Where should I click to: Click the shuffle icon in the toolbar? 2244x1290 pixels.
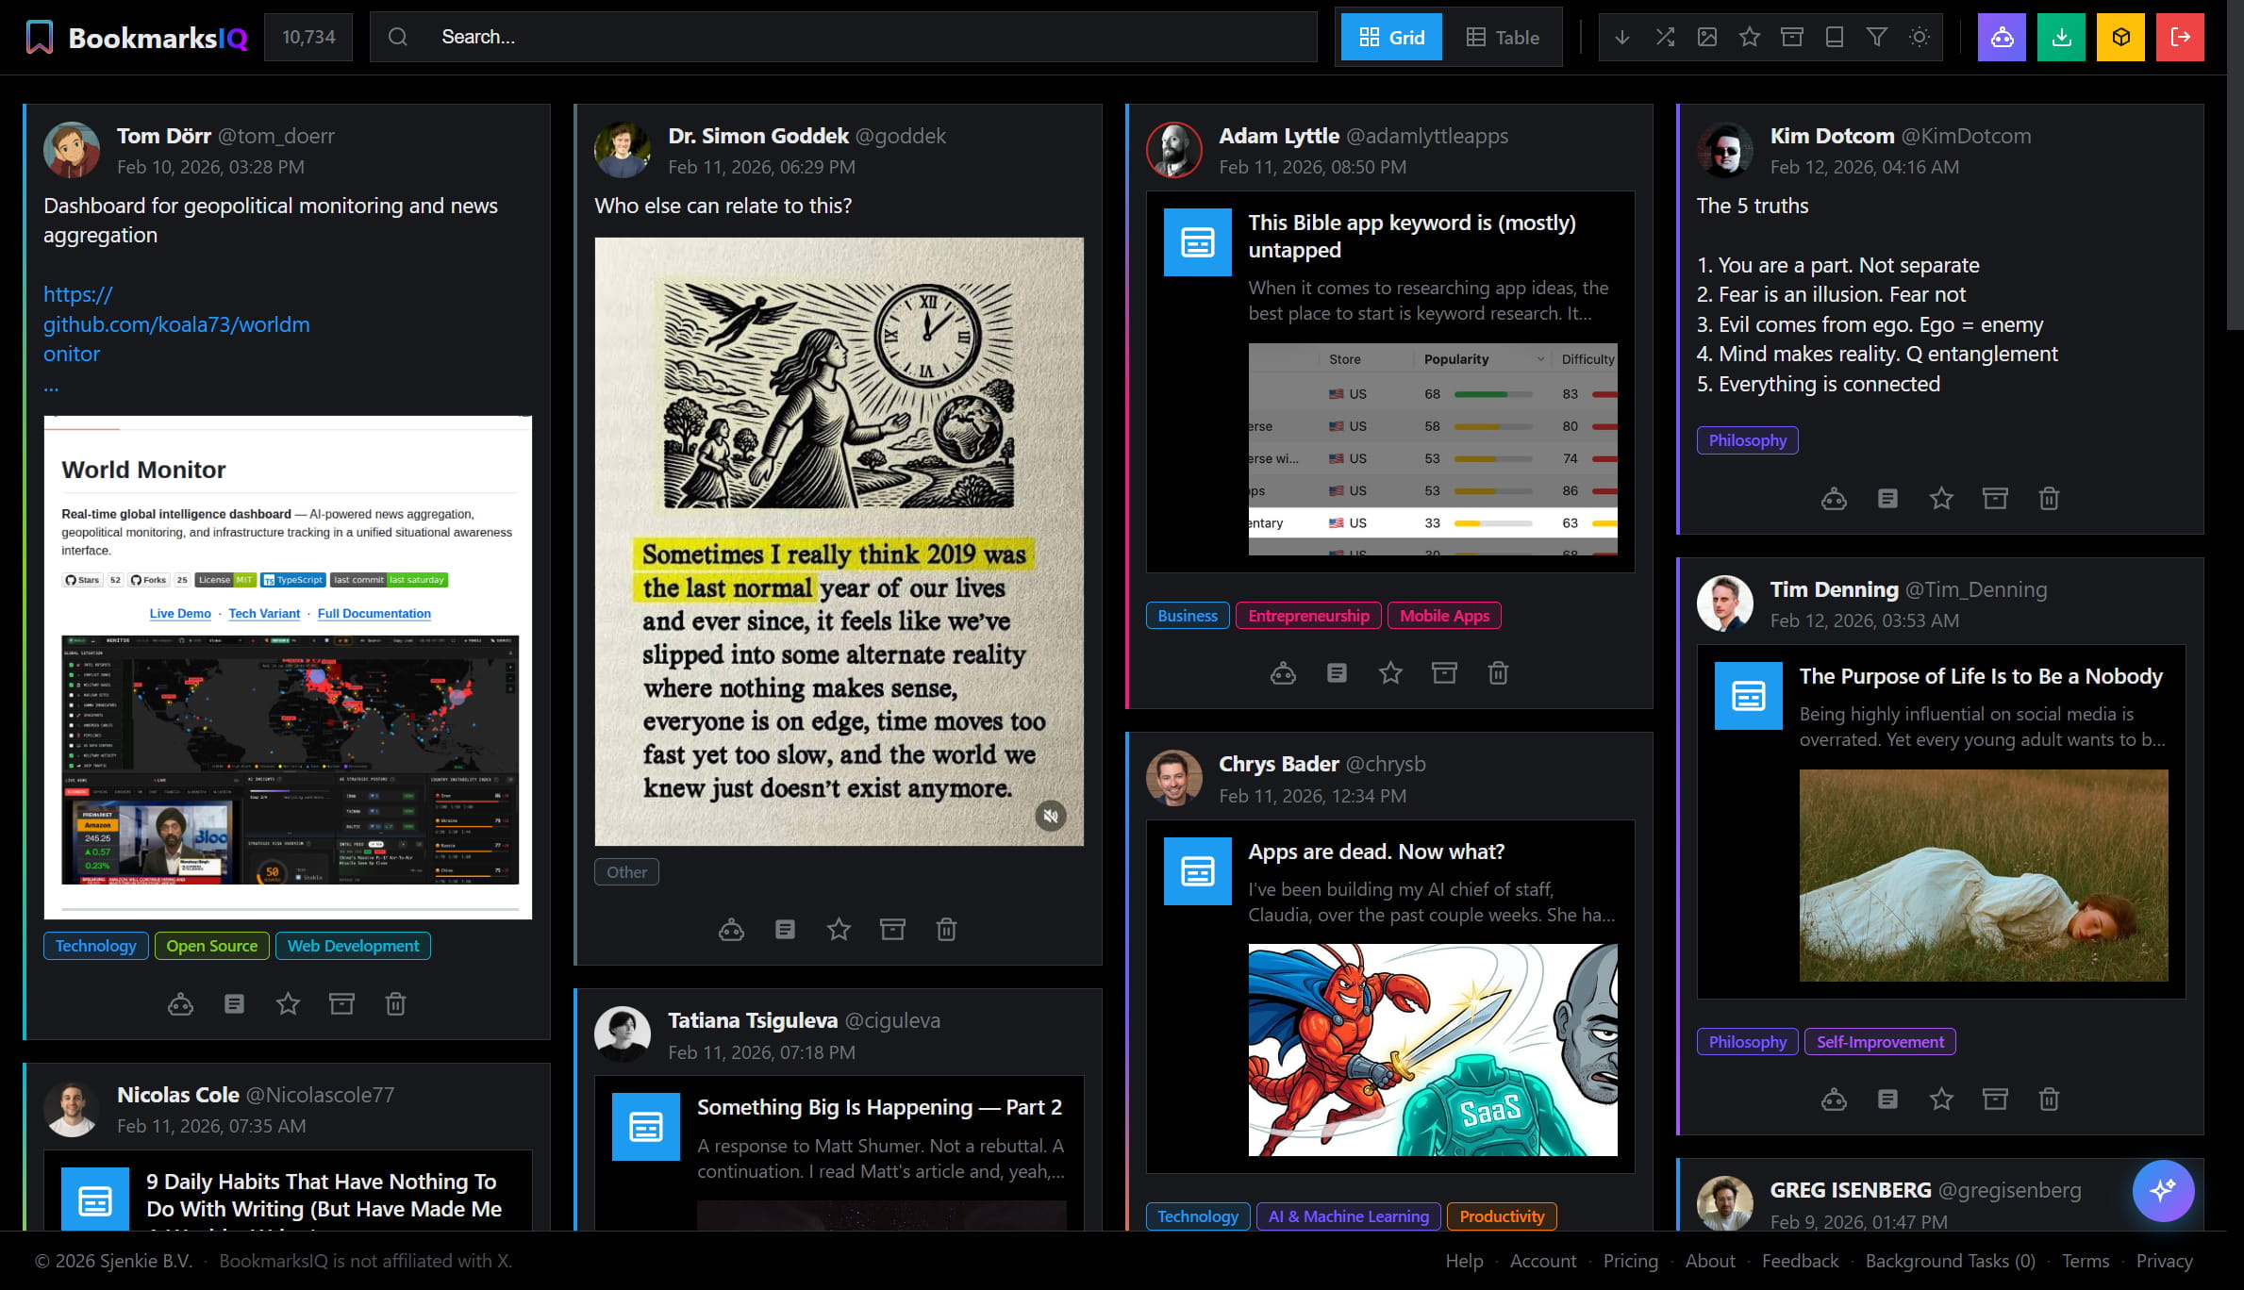click(1665, 37)
